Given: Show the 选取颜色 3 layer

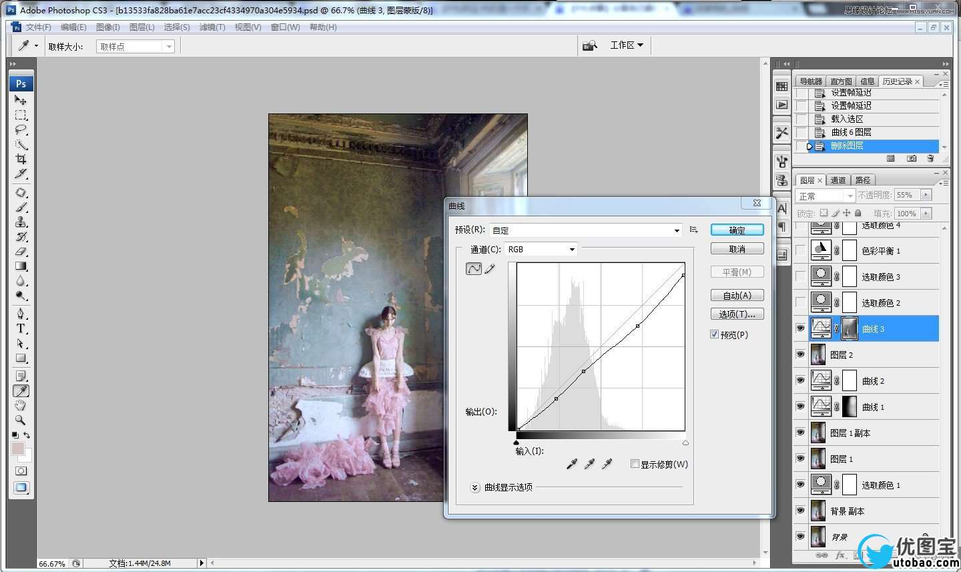Looking at the screenshot, I should 800,276.
